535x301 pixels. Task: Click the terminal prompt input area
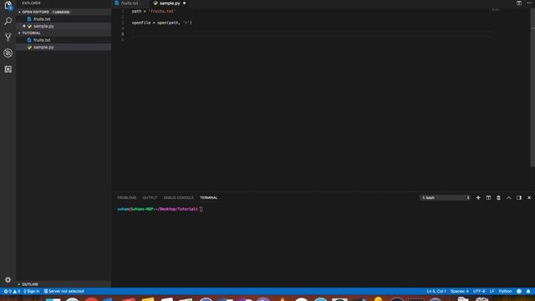click(x=201, y=209)
